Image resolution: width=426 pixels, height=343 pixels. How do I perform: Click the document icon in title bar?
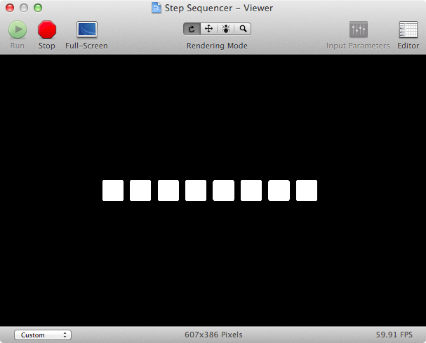157,8
